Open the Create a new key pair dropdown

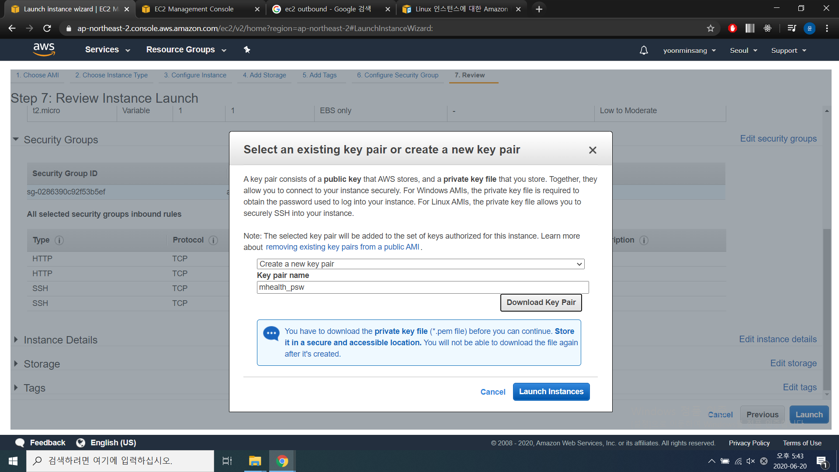pos(420,264)
